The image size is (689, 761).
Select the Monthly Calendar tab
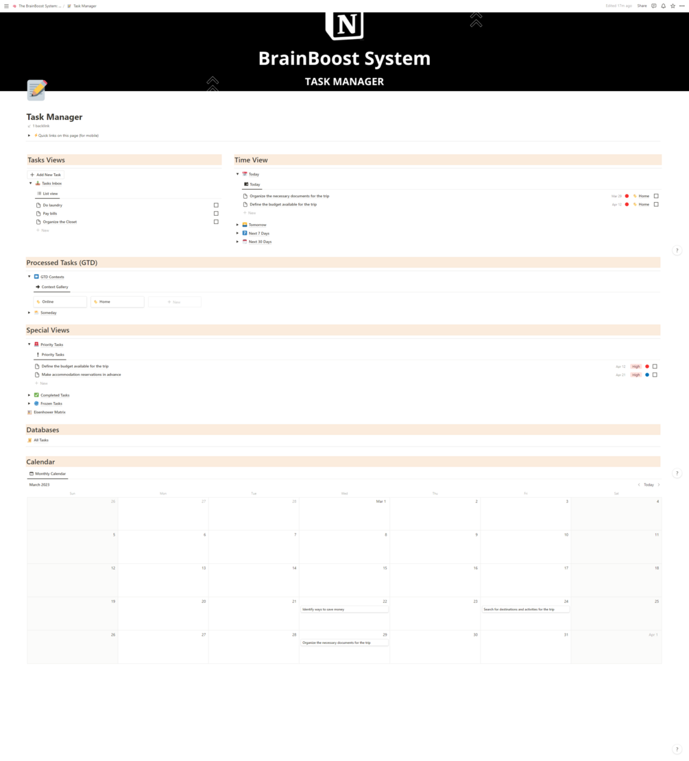pyautogui.click(x=47, y=474)
